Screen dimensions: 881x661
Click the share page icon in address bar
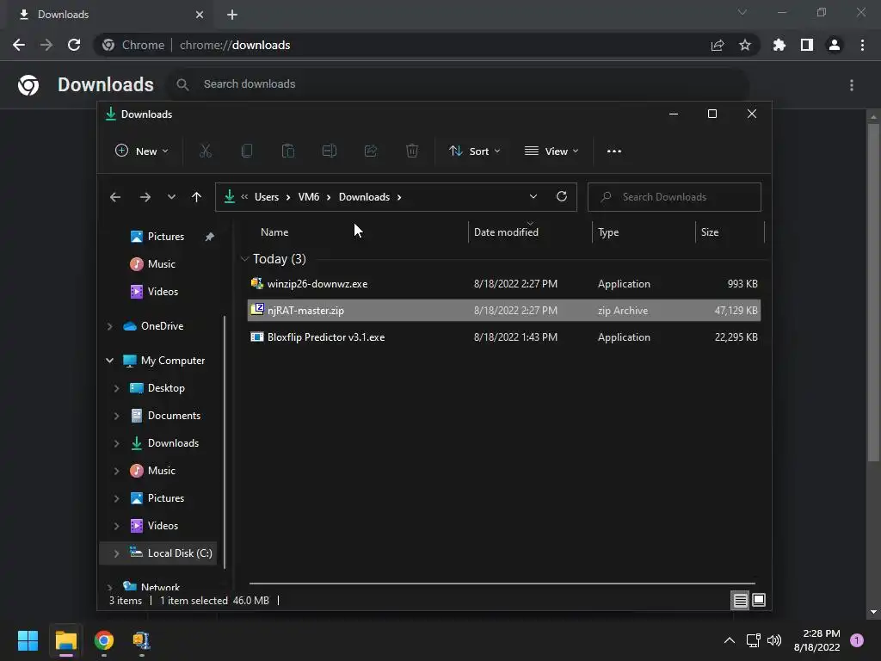point(718,45)
